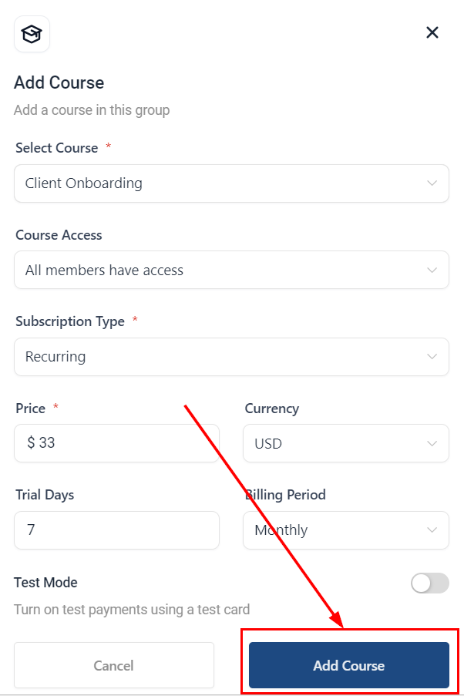Close the Add Course panel

click(432, 32)
